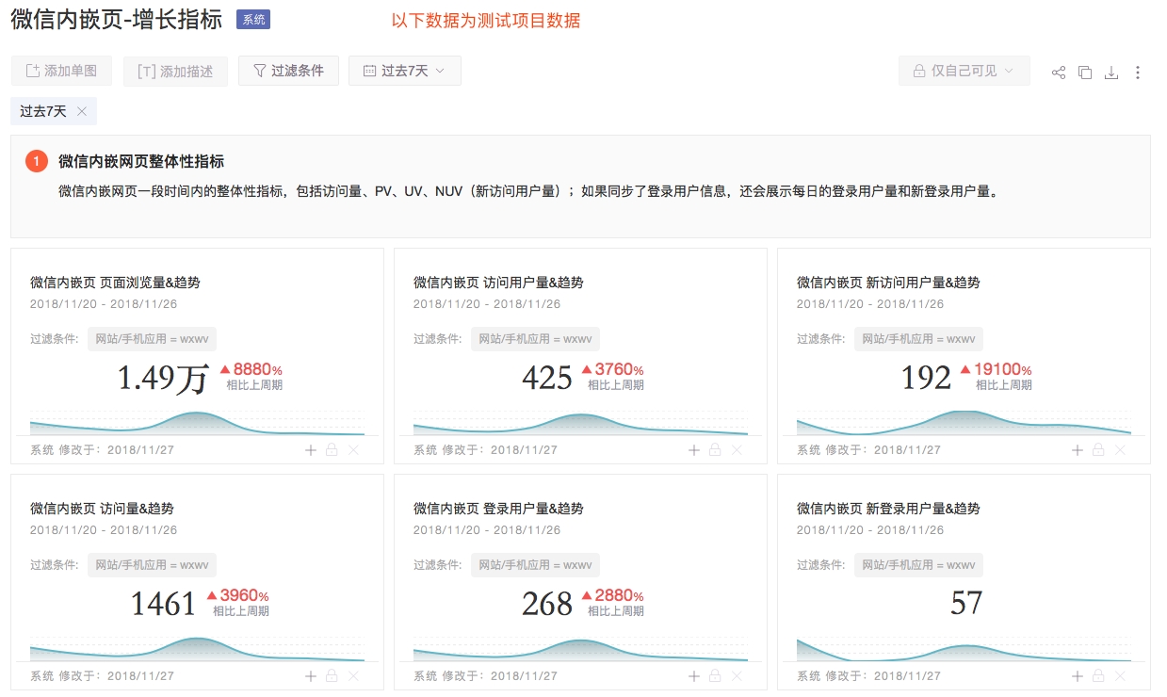This screenshot has width=1167, height=697.
Task: Click the copy dashboard icon
Action: tap(1085, 73)
